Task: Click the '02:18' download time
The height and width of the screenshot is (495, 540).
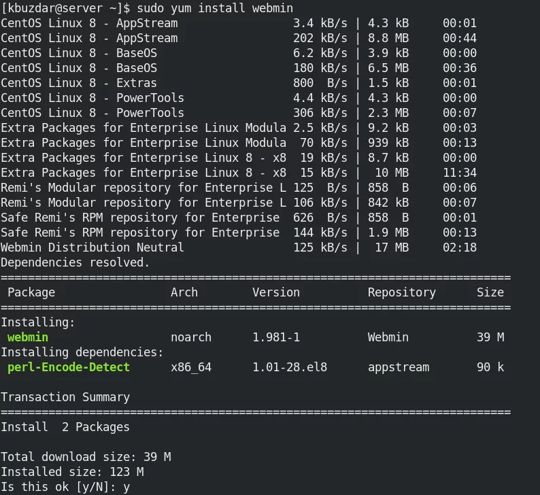Action: coord(460,247)
